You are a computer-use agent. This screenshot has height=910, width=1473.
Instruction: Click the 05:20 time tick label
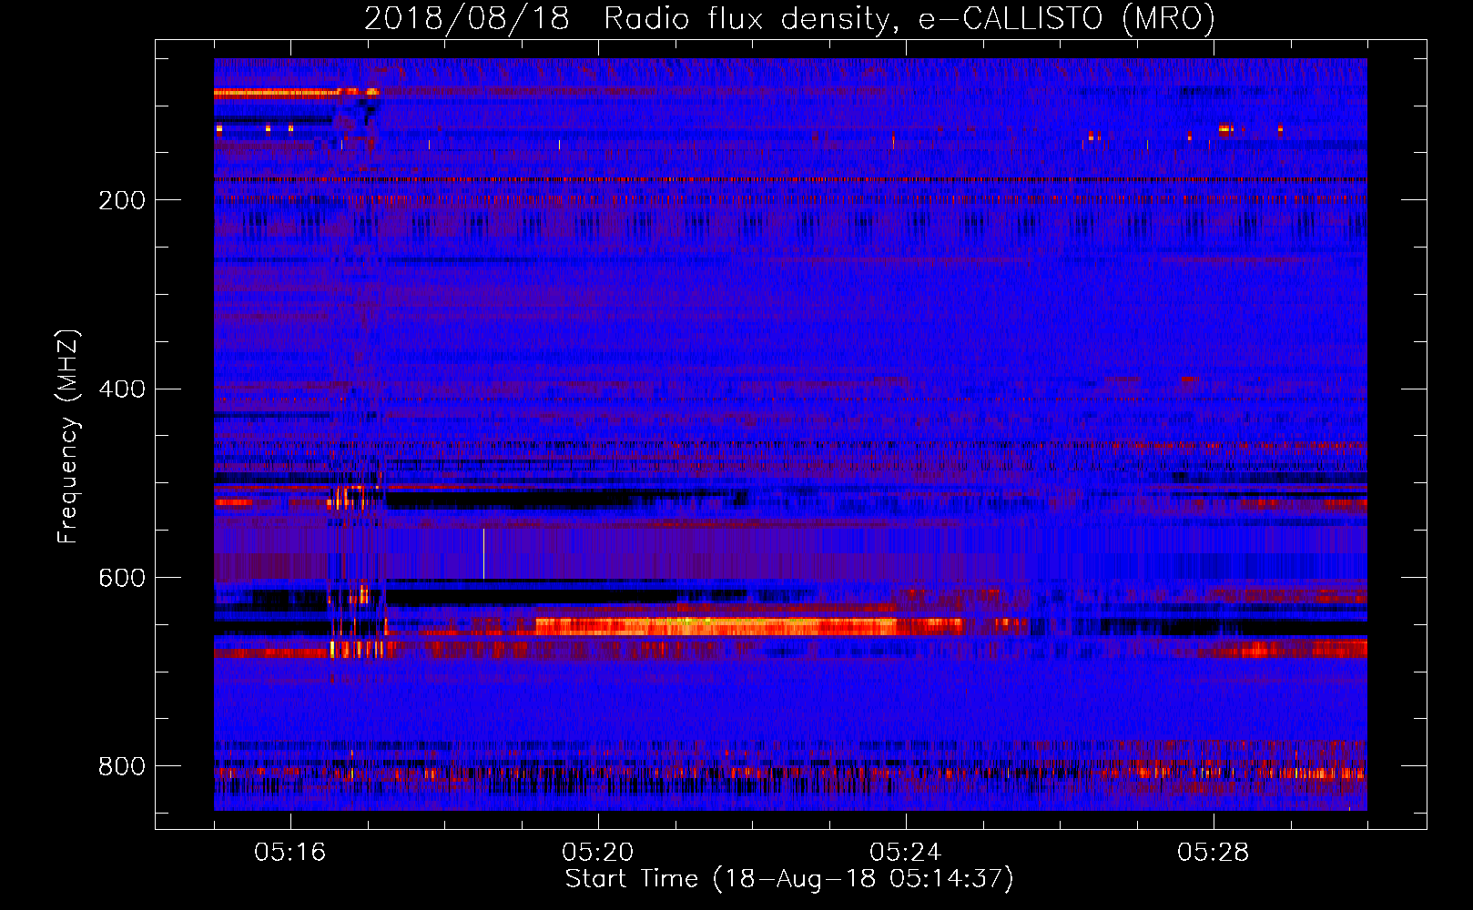(598, 853)
